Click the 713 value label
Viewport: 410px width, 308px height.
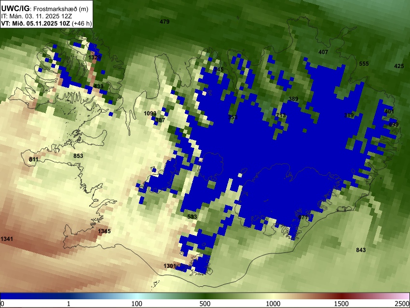click(x=281, y=115)
